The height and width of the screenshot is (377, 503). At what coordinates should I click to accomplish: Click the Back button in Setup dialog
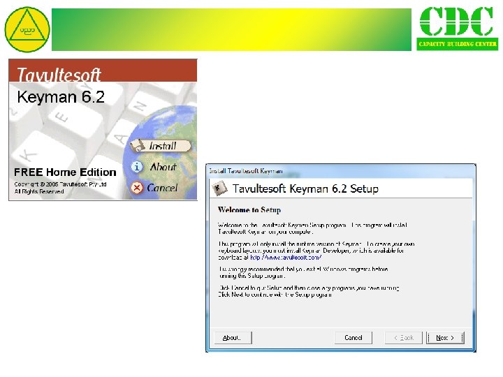pos(404,338)
